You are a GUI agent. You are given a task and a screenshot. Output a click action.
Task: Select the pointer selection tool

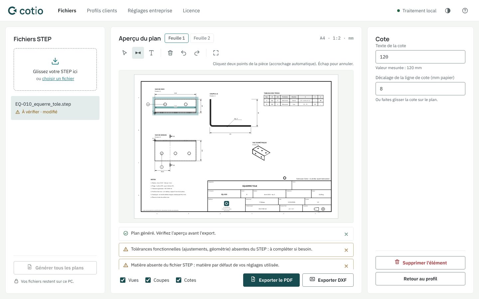(125, 53)
